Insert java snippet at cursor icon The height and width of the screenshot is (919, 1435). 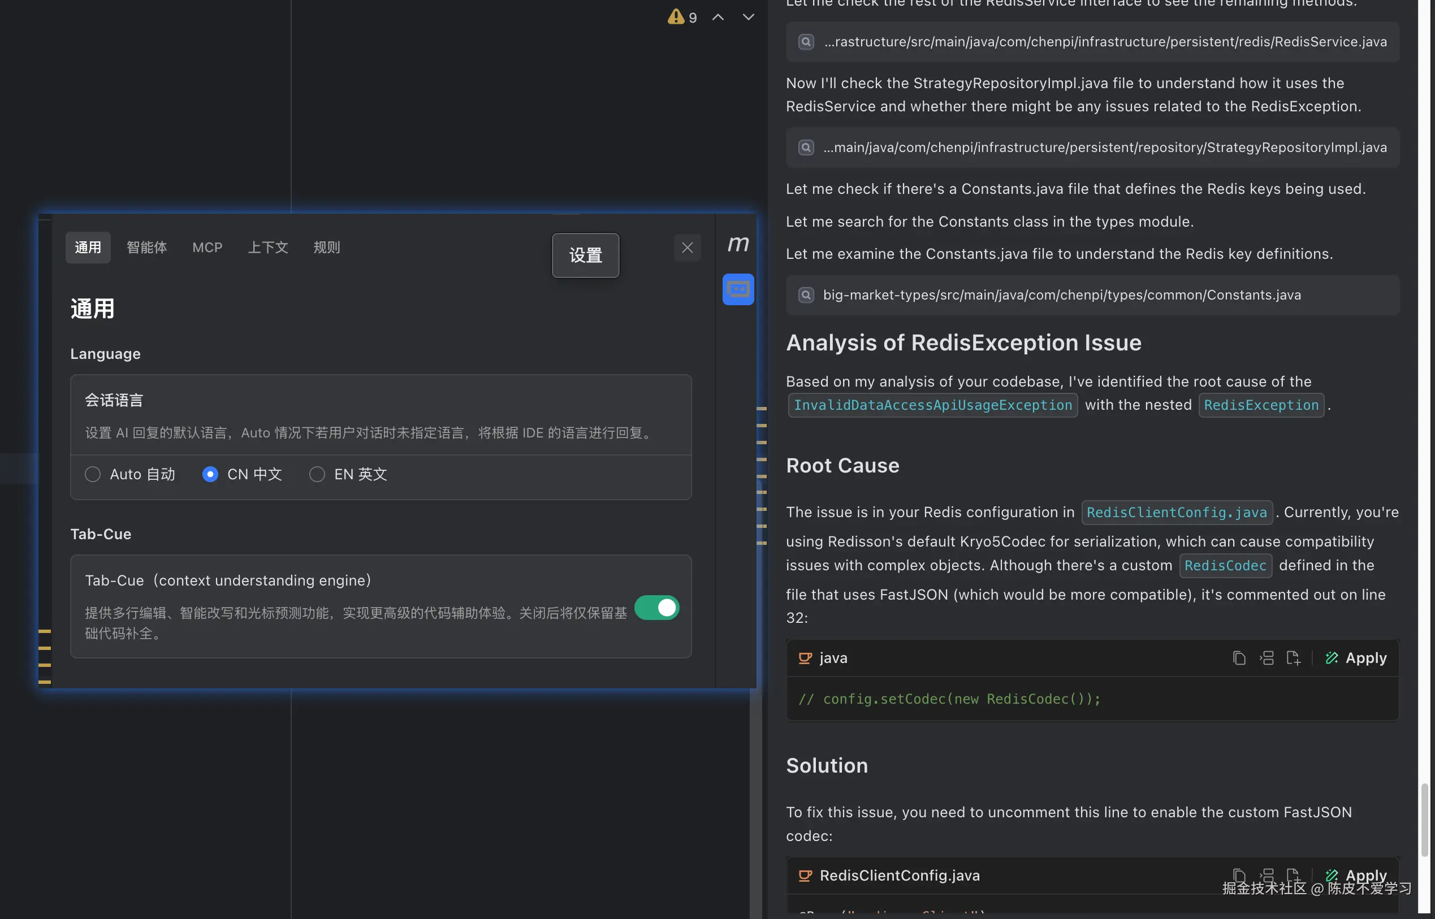[x=1266, y=658]
